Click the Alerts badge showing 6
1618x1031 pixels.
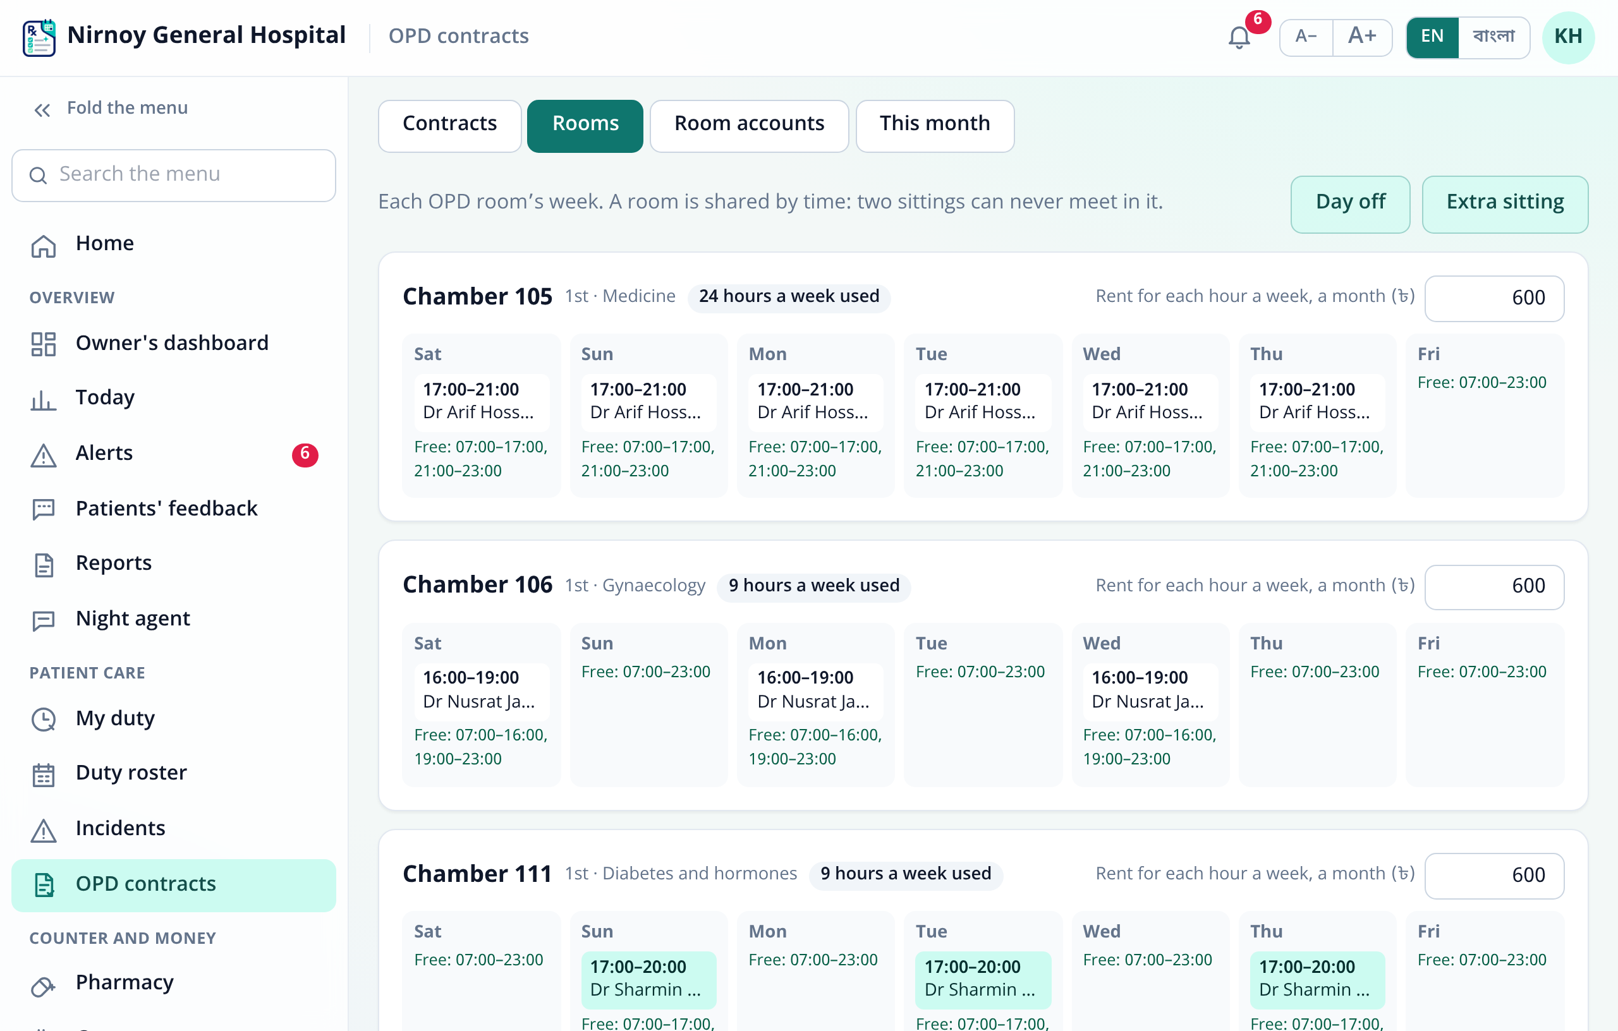pyautogui.click(x=305, y=455)
